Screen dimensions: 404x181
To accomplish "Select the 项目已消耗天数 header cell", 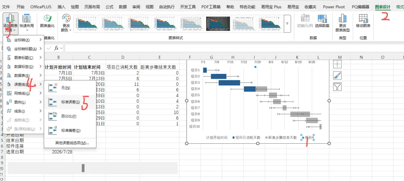I will [x=122, y=67].
